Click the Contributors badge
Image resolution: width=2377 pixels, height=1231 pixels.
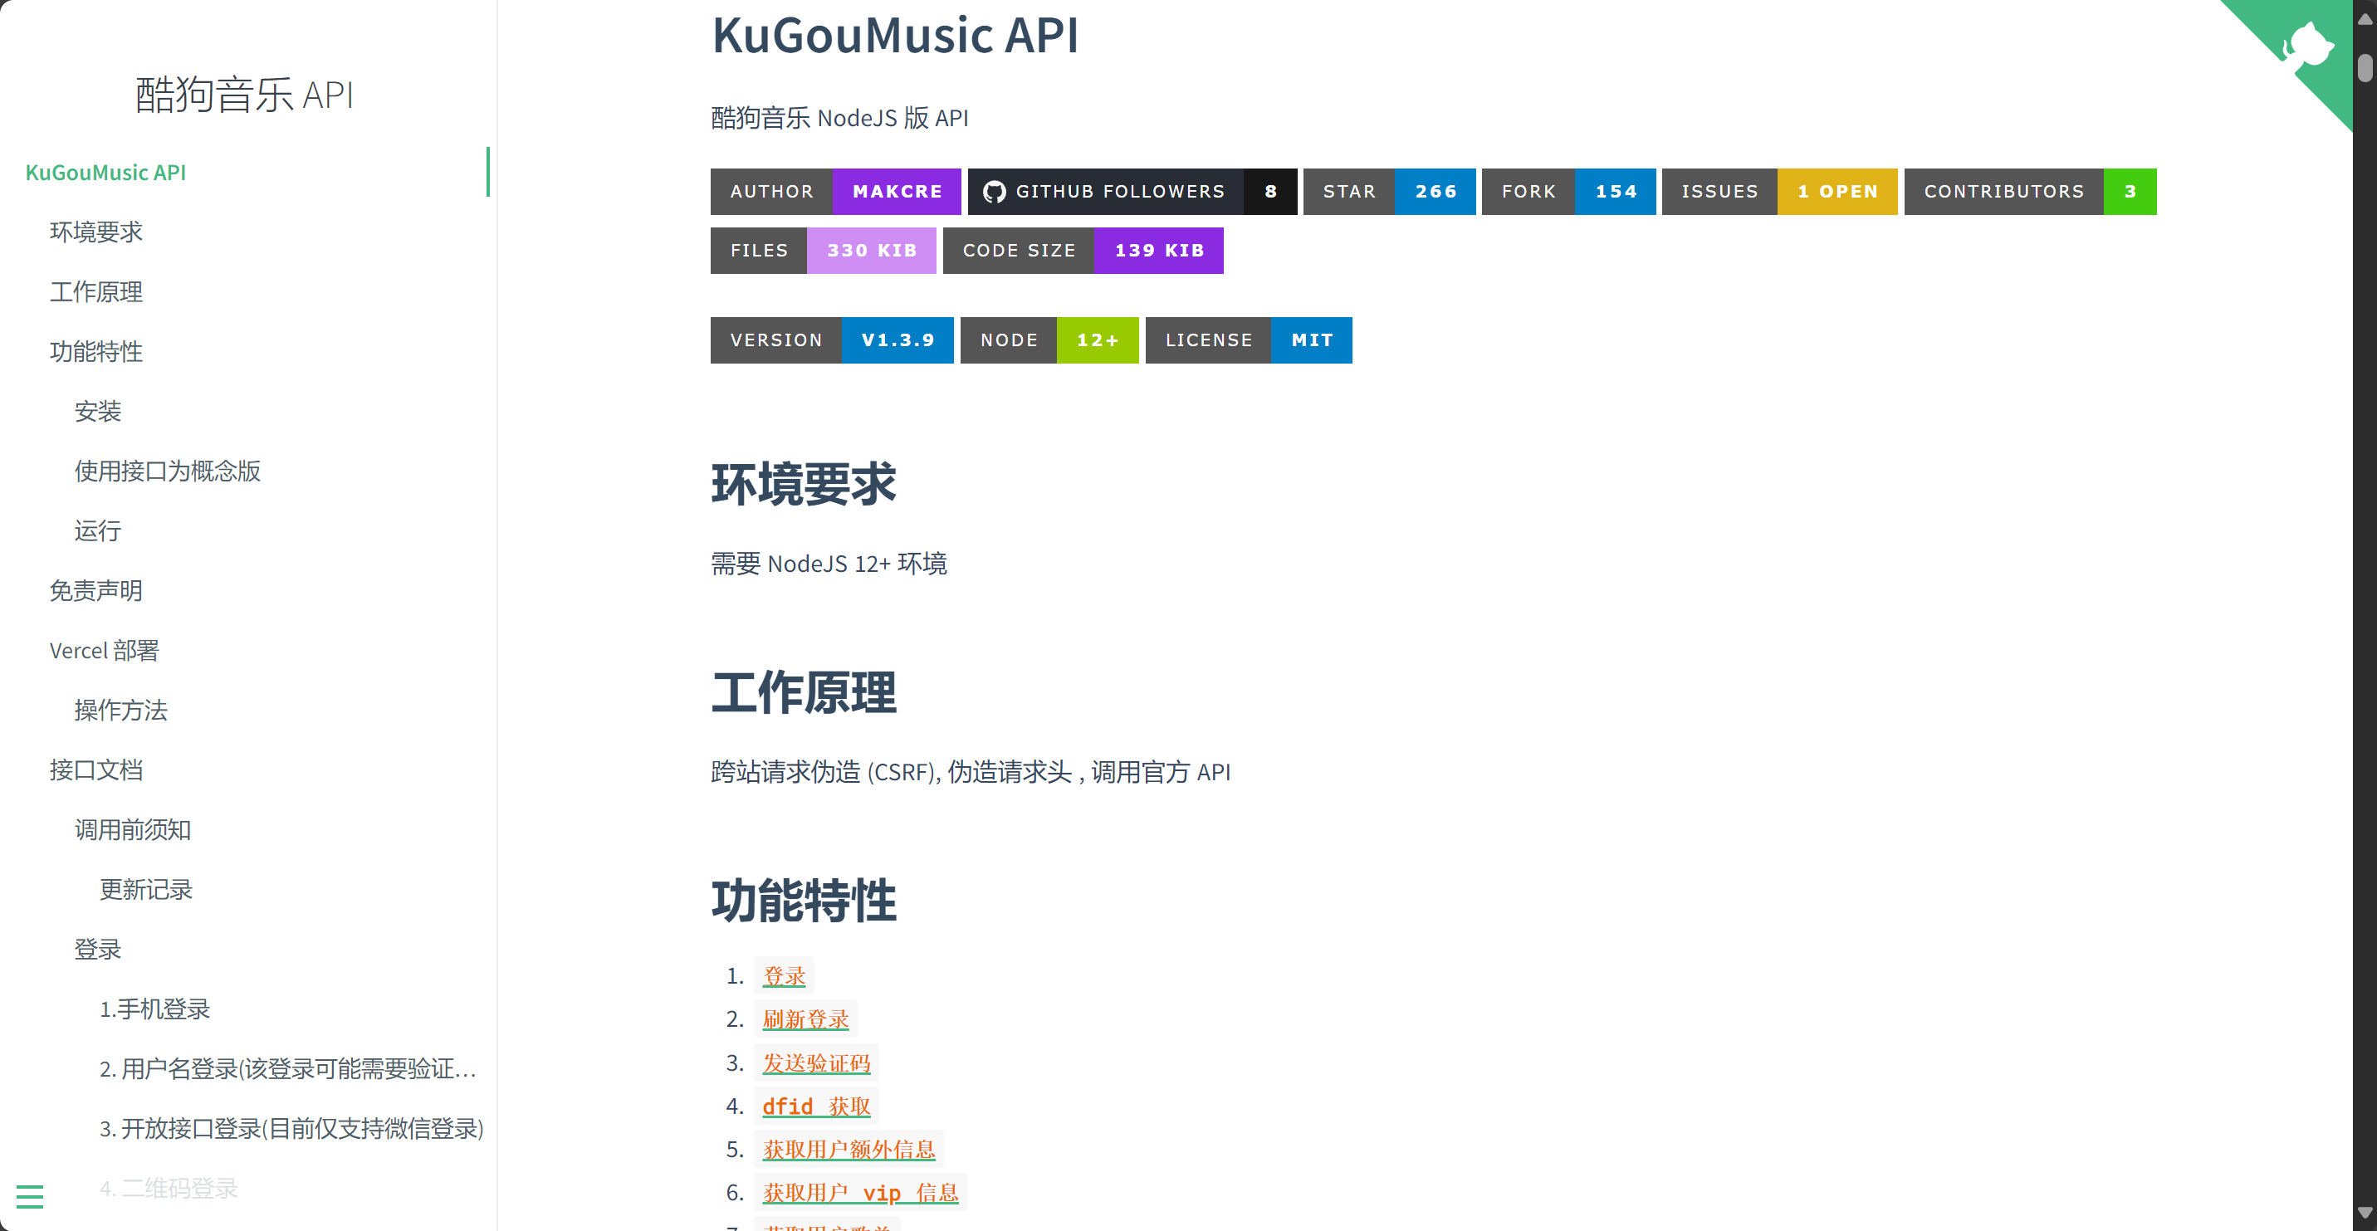tap(2029, 191)
